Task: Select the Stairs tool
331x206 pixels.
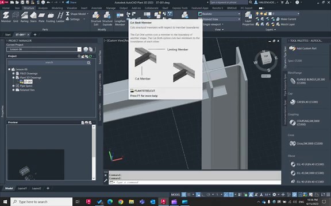Action: click(x=33, y=17)
